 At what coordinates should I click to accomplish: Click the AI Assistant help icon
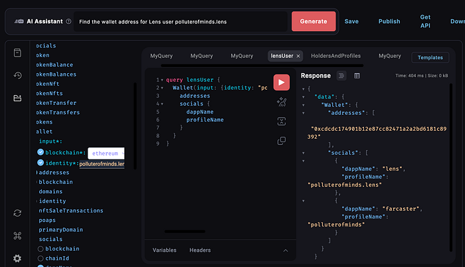click(x=68, y=21)
